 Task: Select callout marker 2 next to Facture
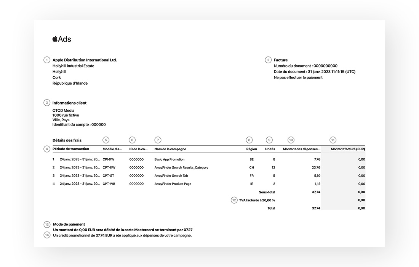click(268, 60)
